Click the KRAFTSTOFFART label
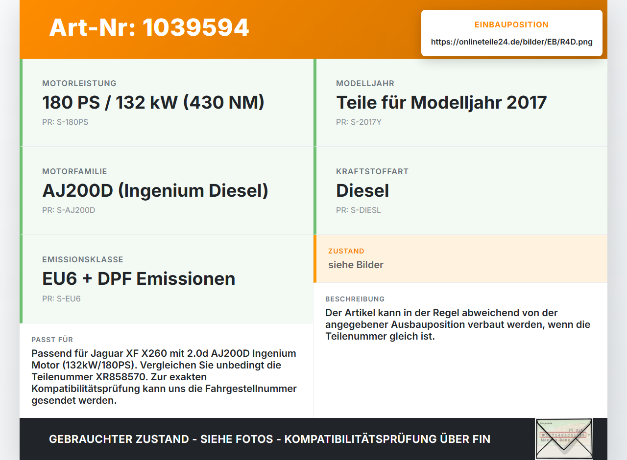Image resolution: width=627 pixels, height=460 pixels. 372,172
